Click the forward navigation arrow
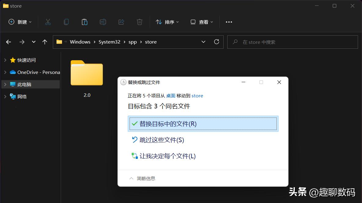The height and width of the screenshot is (203, 362). click(22, 42)
